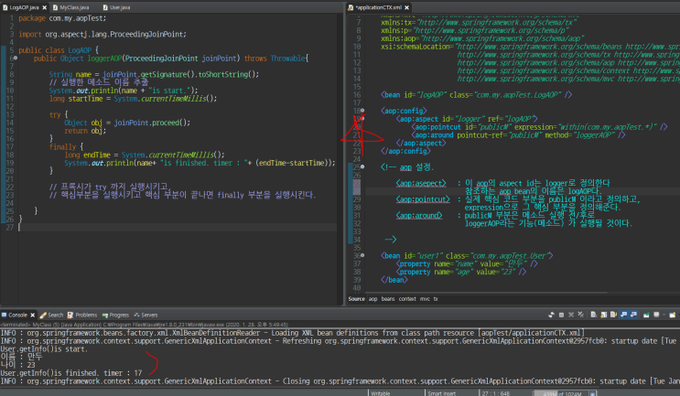
Task: Click the property name="age" XML line
Action: click(x=461, y=272)
